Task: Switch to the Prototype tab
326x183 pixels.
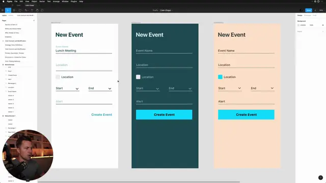Action: point(307,15)
